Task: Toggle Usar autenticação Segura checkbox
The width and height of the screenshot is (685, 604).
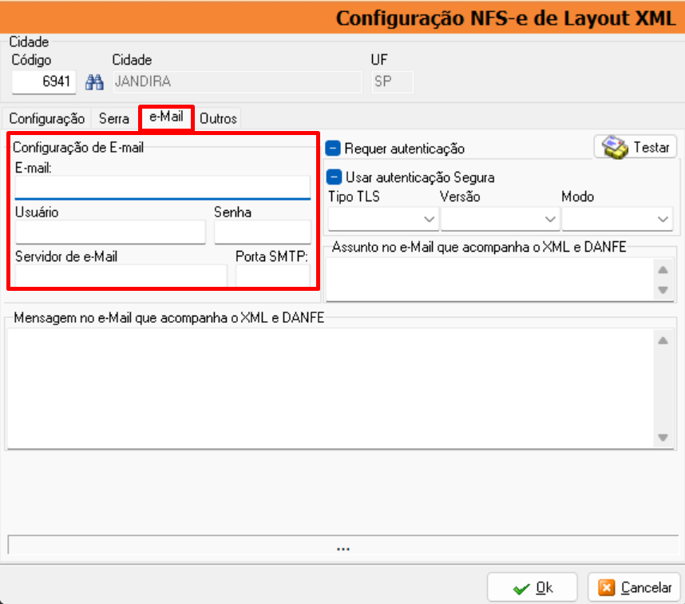Action: (334, 177)
